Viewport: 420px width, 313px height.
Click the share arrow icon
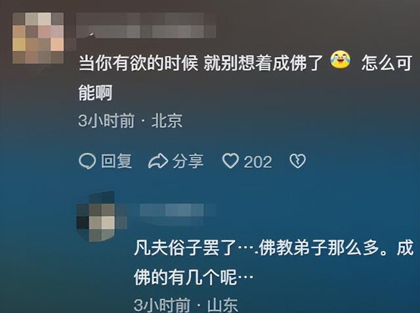point(158,161)
